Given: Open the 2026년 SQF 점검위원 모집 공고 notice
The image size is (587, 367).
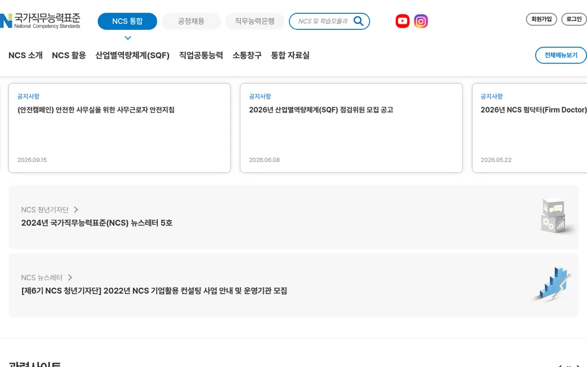Looking at the screenshot, I should click(x=321, y=110).
